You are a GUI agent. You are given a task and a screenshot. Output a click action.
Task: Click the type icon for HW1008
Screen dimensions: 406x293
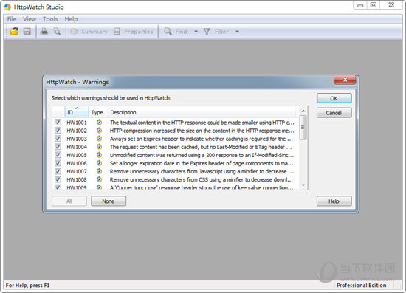coord(99,179)
